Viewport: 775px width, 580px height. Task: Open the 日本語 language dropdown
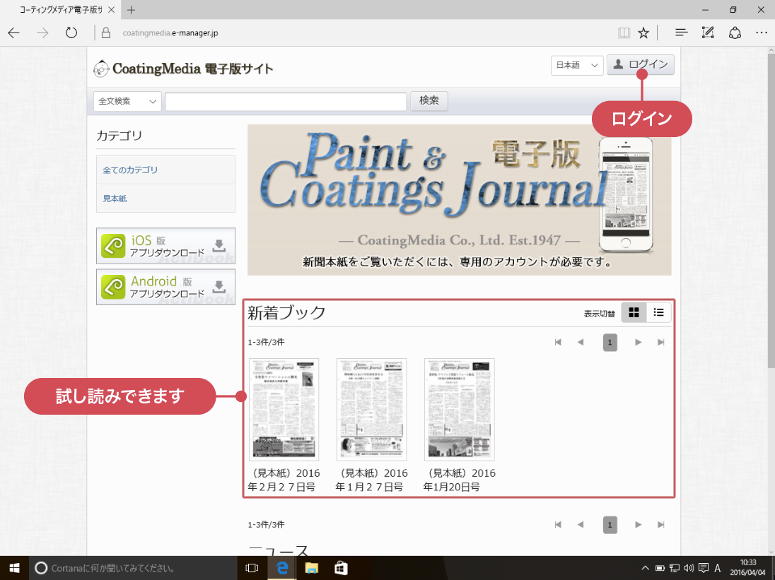click(x=576, y=65)
